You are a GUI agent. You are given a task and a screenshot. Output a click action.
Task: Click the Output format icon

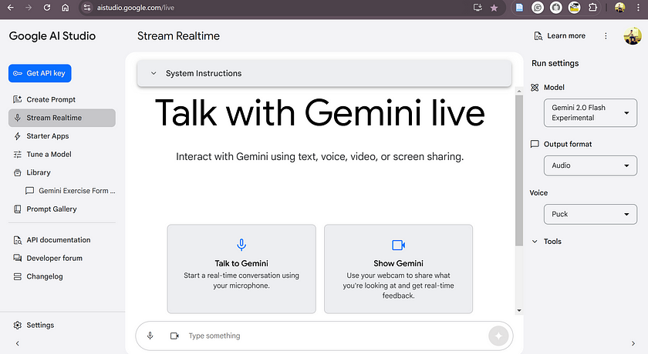[535, 144]
